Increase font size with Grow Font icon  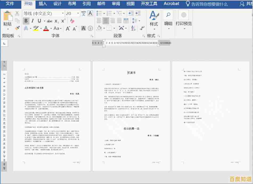click(x=68, y=28)
